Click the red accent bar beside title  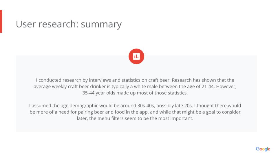1,21
